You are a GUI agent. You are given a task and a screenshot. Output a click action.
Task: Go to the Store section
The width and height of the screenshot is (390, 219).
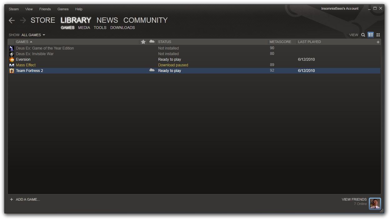43,20
